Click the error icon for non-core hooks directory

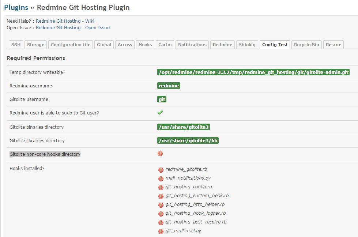pyautogui.click(x=160, y=154)
